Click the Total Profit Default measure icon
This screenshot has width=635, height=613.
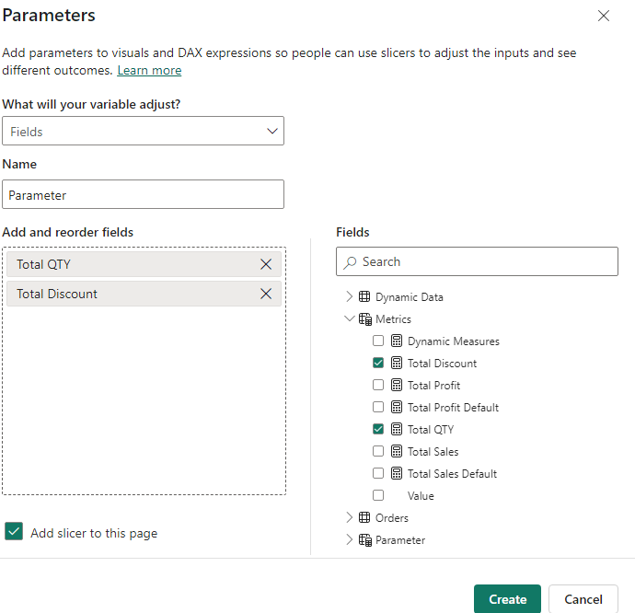397,407
